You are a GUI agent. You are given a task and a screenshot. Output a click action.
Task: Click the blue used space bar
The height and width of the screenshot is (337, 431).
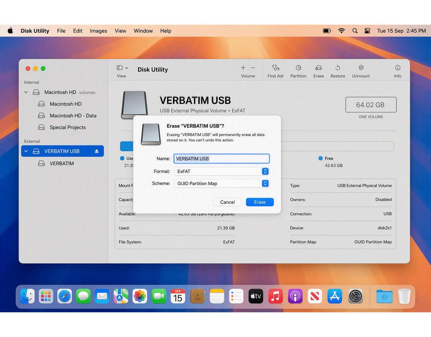click(126, 146)
